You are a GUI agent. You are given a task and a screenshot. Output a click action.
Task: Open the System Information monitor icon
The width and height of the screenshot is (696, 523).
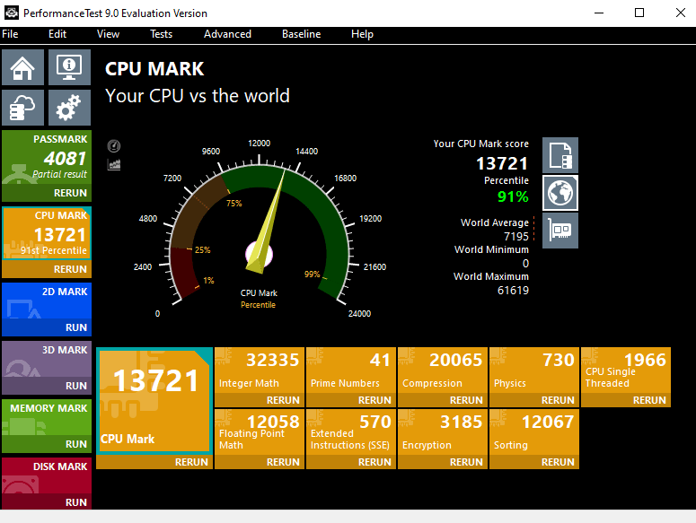point(69,67)
